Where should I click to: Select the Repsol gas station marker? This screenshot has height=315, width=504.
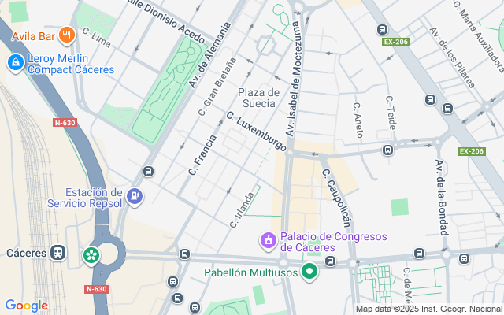point(135,197)
